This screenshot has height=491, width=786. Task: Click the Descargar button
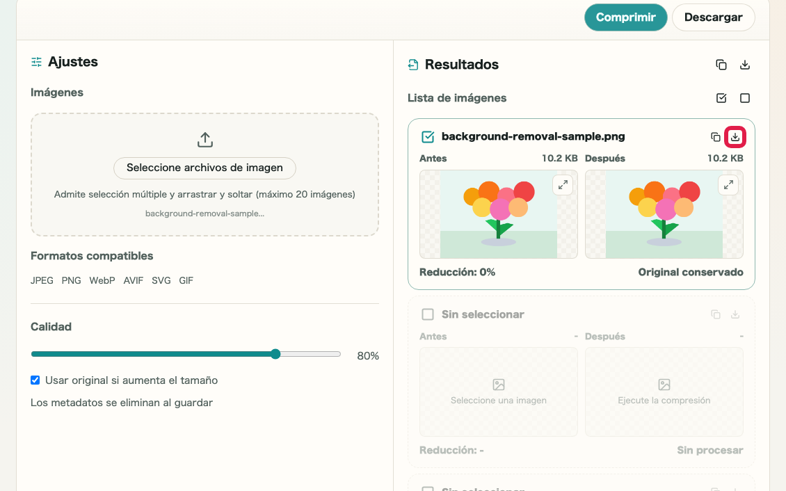coord(714,17)
